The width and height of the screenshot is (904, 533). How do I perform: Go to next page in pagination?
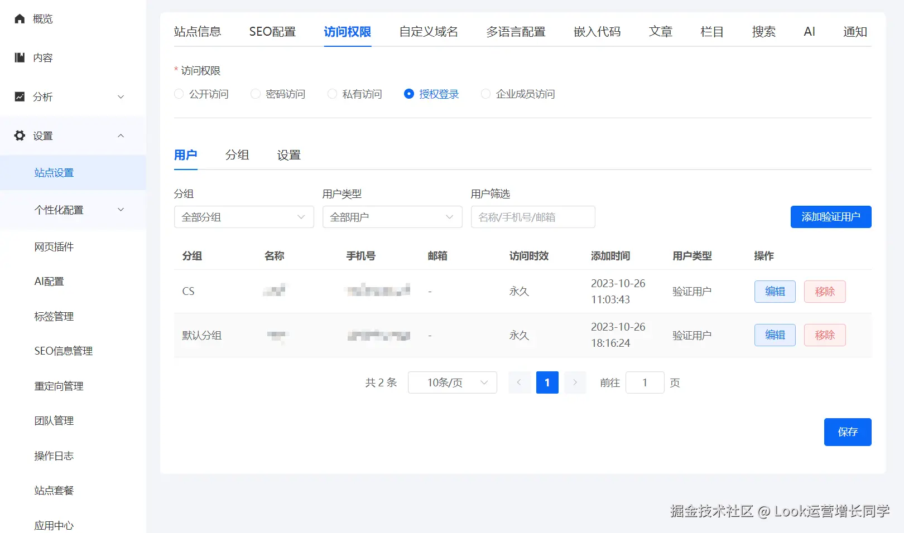575,382
